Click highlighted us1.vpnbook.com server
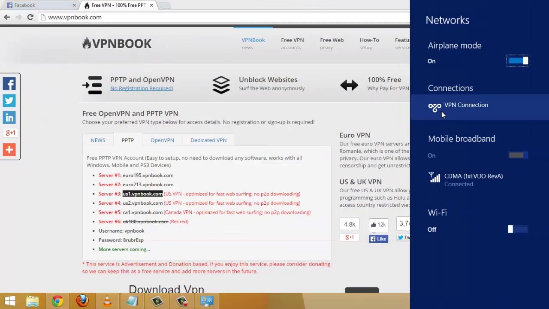 coord(142,194)
